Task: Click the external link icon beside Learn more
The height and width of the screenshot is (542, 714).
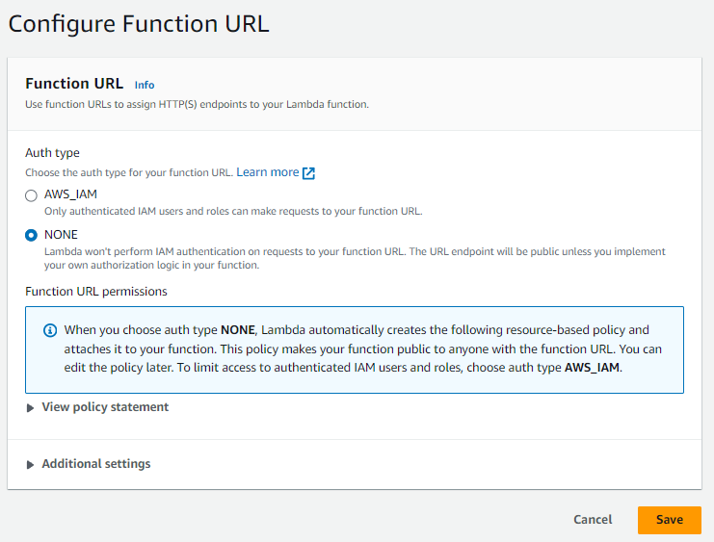Action: [x=308, y=173]
